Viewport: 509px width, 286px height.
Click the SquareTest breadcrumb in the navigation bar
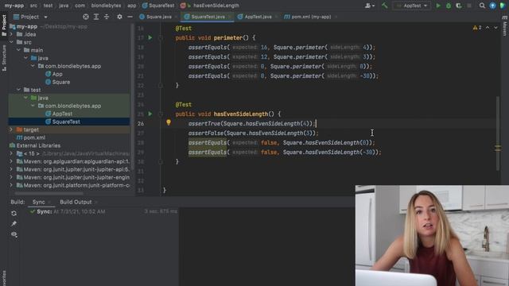158,6
